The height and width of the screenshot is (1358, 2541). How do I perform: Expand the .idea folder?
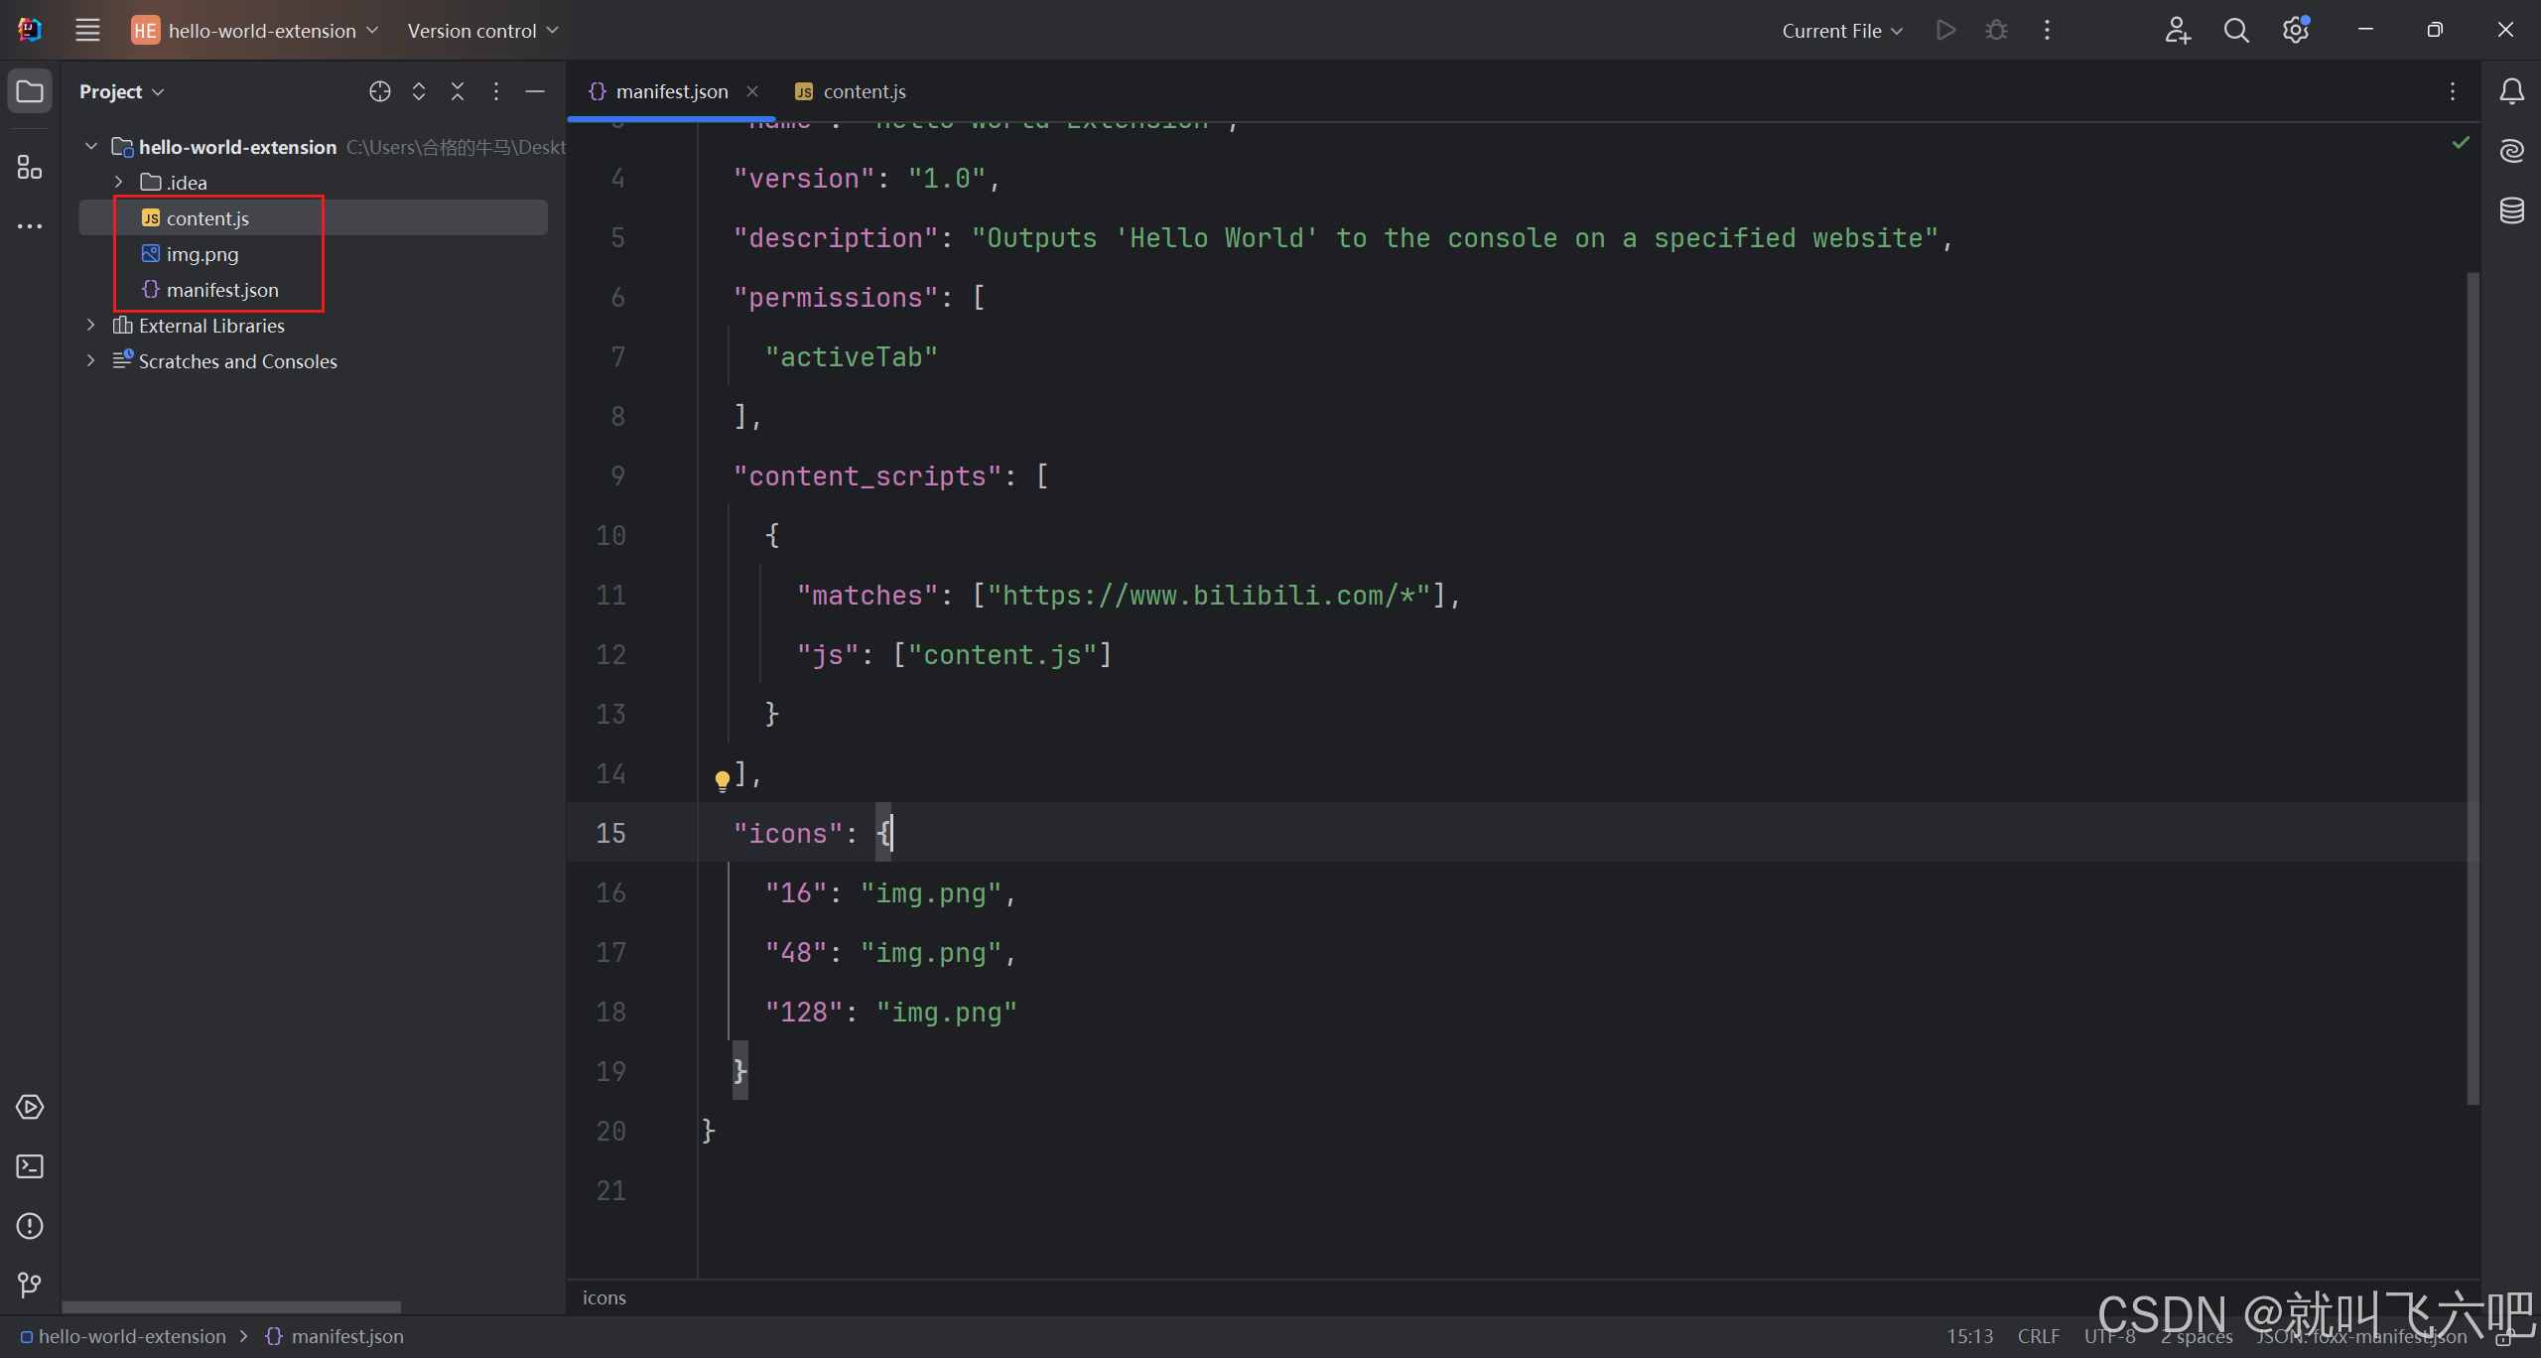point(119,183)
